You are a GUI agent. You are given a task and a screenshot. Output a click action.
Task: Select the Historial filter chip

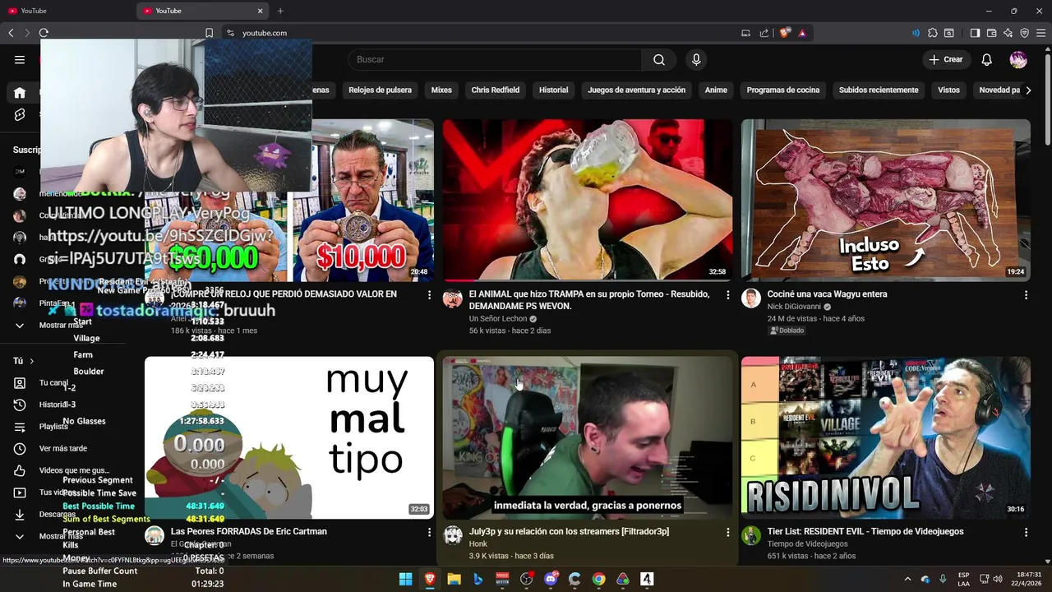click(553, 90)
